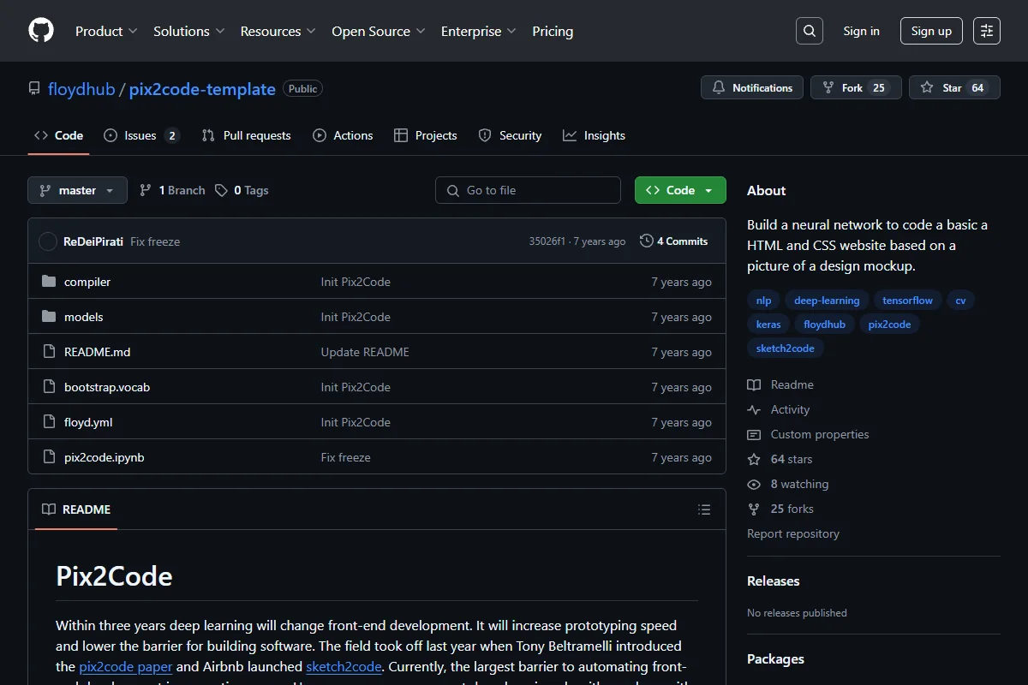The image size is (1028, 685).
Task: Click the Go to file search field
Action: [x=528, y=190]
